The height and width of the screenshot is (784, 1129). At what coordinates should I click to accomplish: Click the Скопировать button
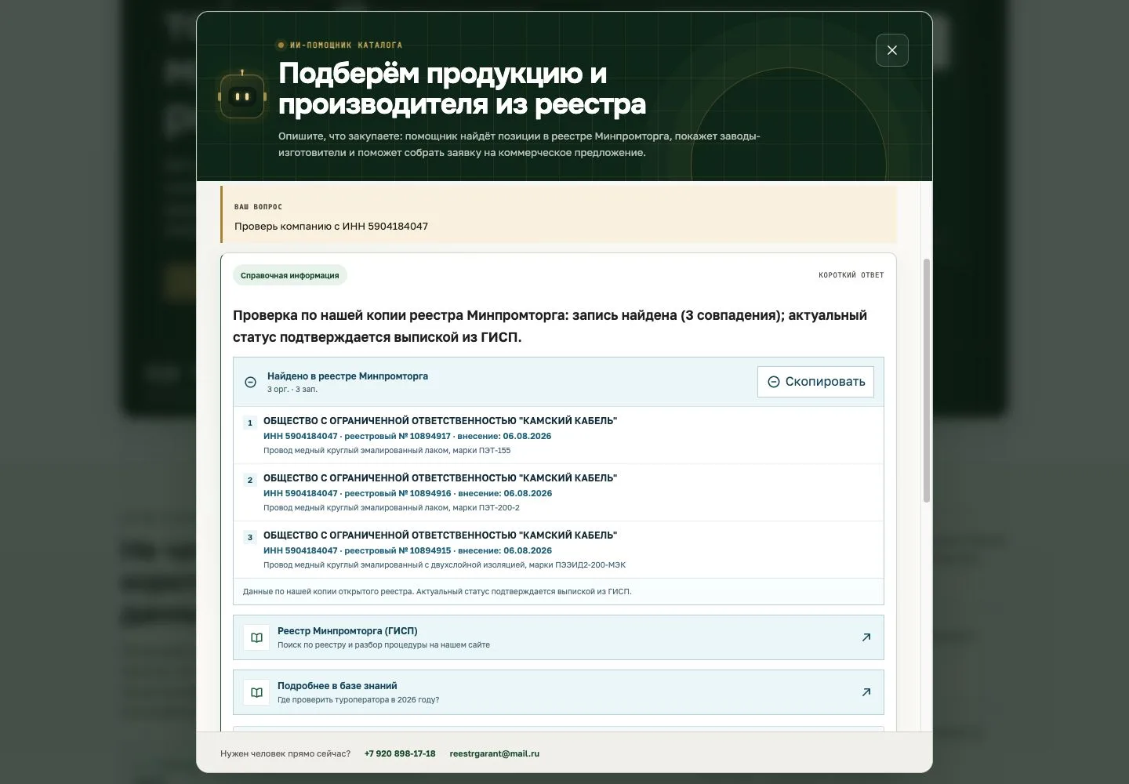[x=815, y=382]
